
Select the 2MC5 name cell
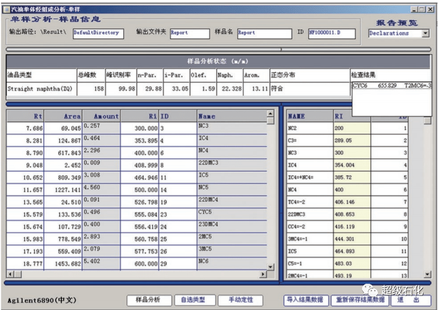click(x=232, y=239)
